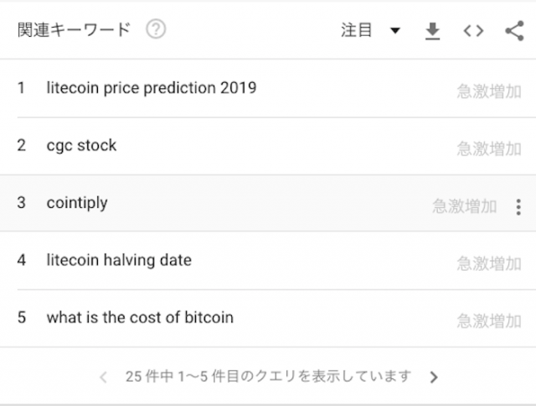The image size is (536, 406).
Task: Open litecoin halving date query
Action: (x=119, y=260)
